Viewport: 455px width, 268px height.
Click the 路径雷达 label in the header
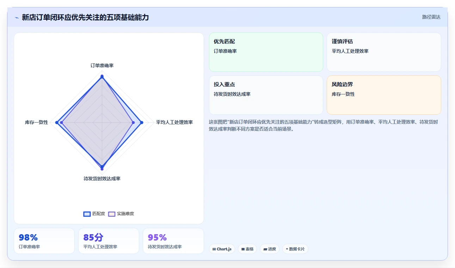tap(431, 17)
